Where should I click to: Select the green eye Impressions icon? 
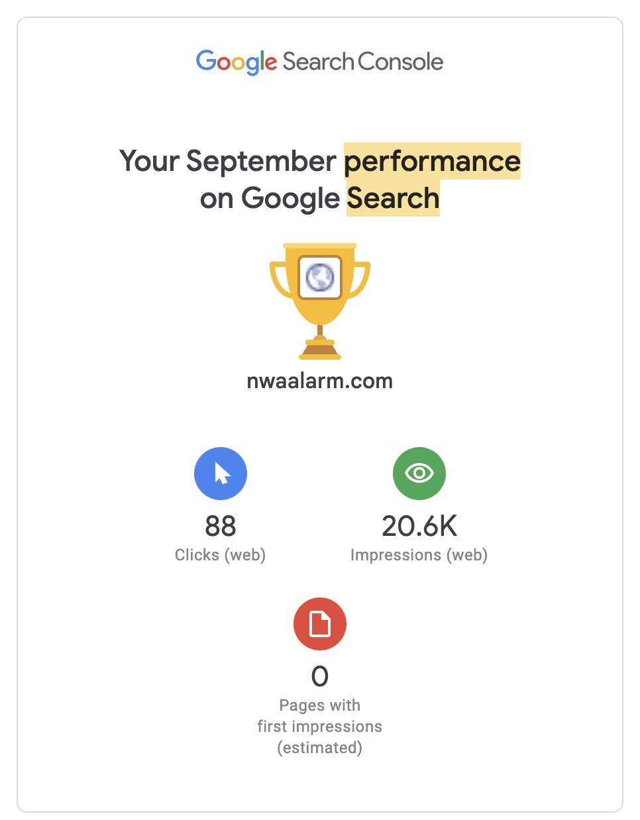coord(419,474)
